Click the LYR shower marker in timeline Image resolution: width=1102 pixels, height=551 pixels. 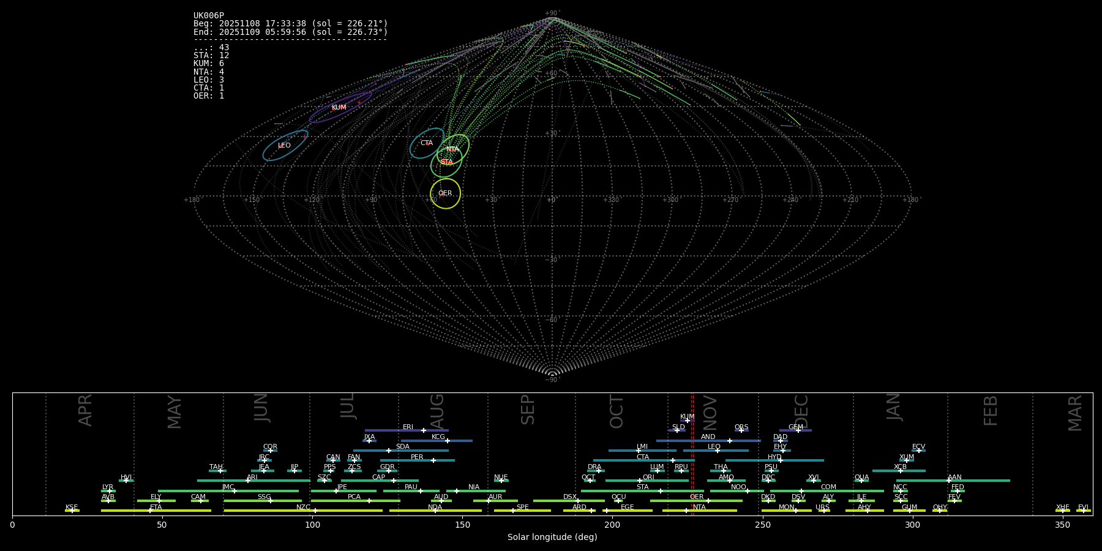coord(109,491)
